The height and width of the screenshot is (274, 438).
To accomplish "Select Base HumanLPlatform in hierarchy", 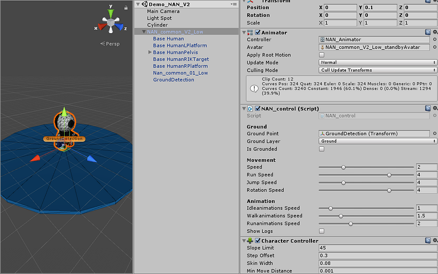I will pos(180,45).
